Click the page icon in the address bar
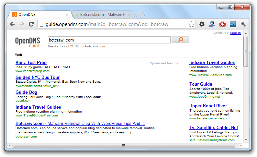257x157 pixels. click(42, 24)
